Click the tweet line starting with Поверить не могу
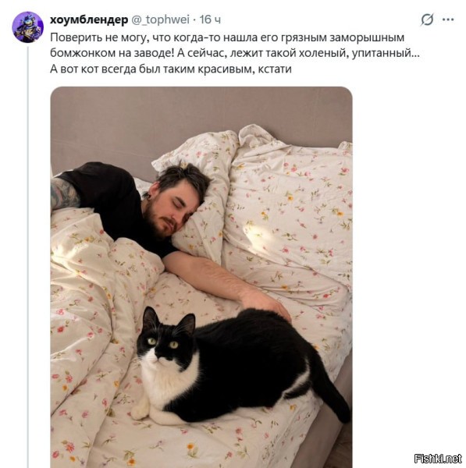The image size is (466, 468). 227,37
